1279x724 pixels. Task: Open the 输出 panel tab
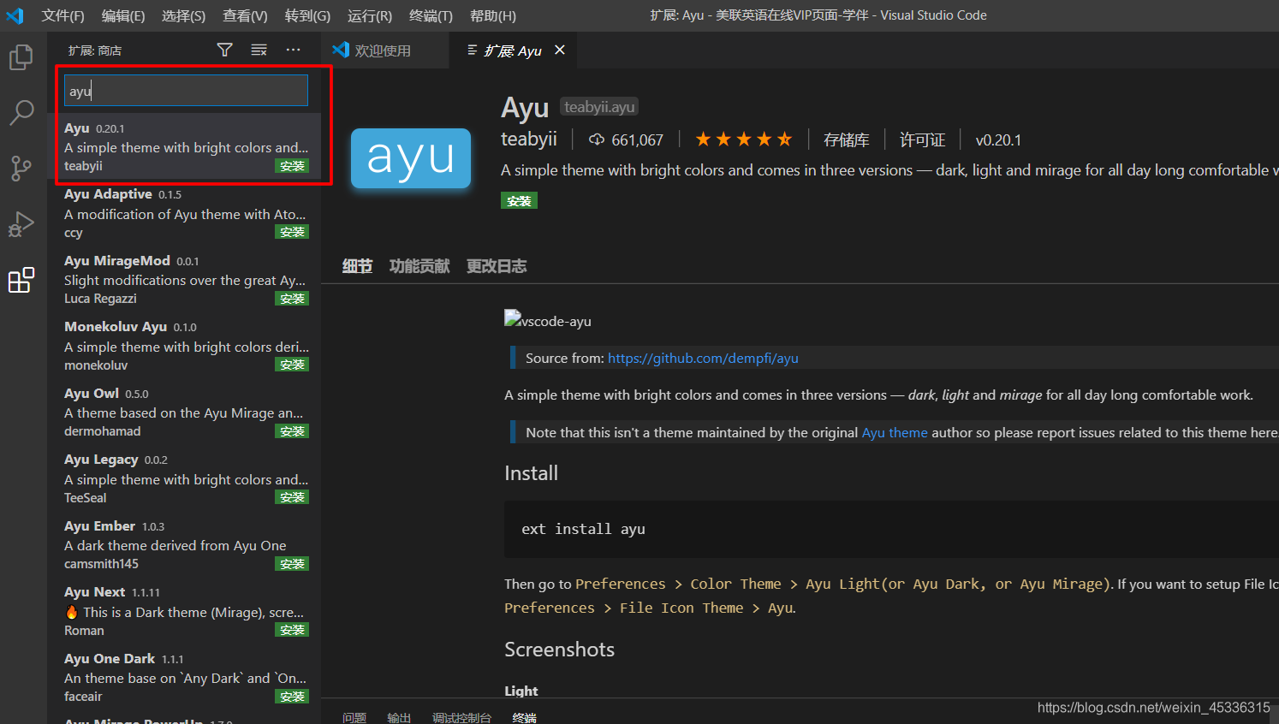click(x=399, y=717)
